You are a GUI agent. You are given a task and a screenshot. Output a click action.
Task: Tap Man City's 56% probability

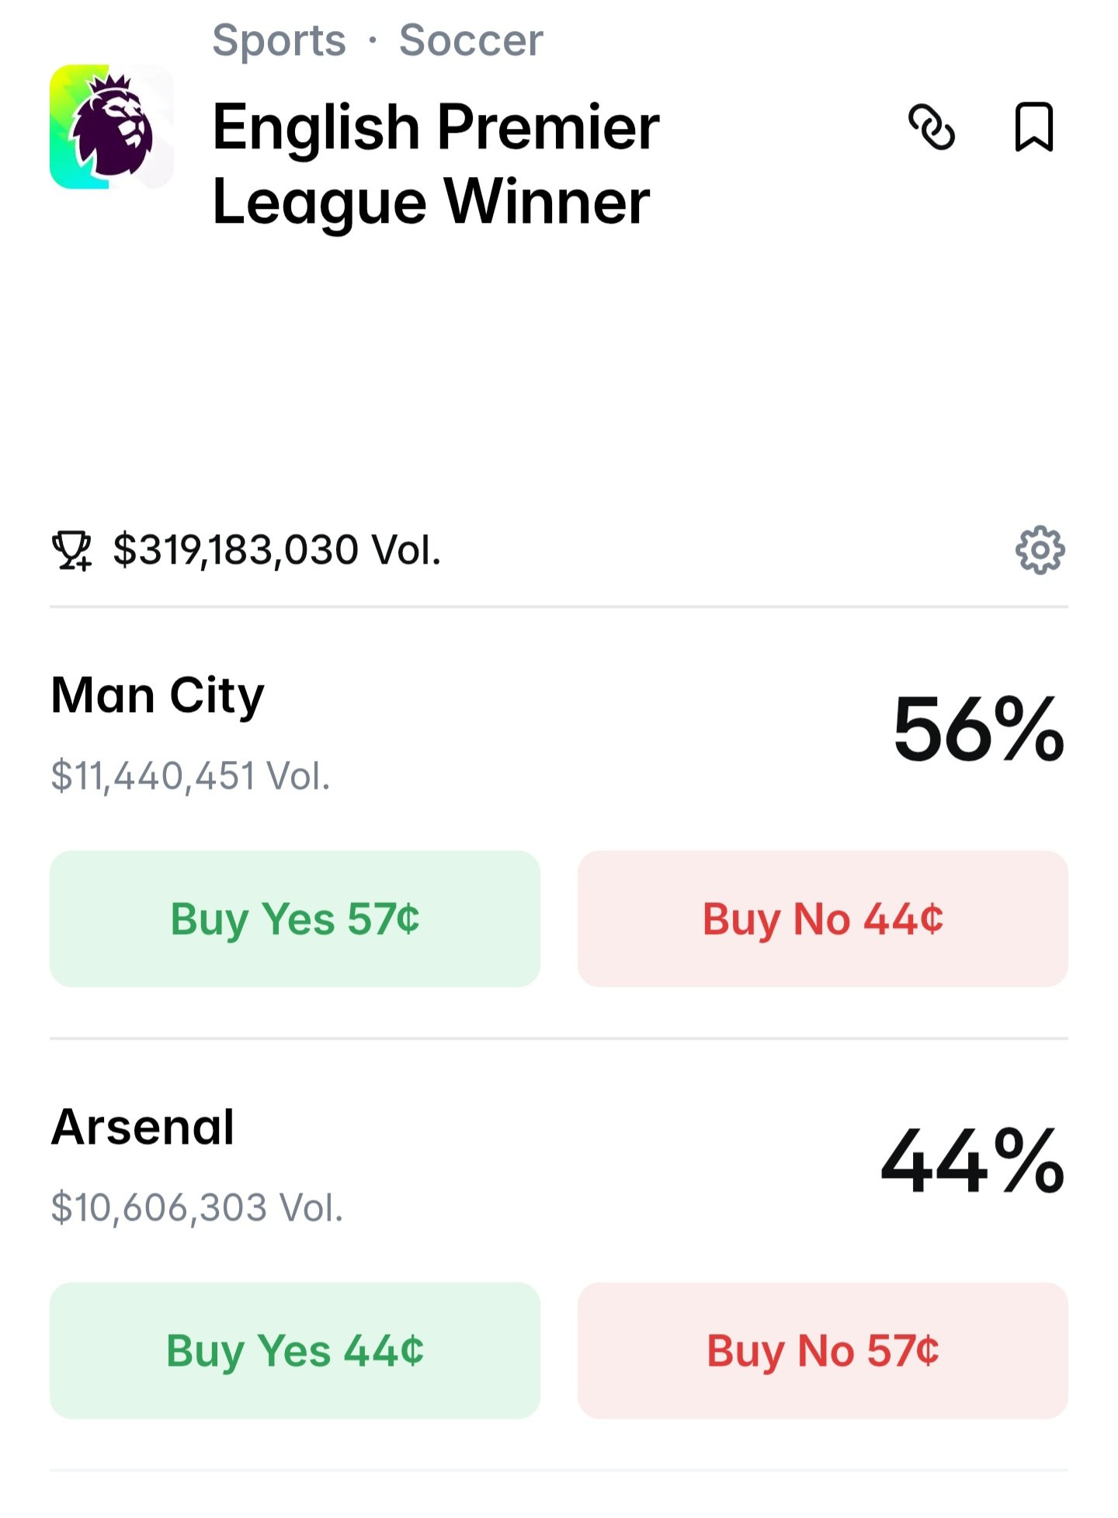tap(977, 729)
